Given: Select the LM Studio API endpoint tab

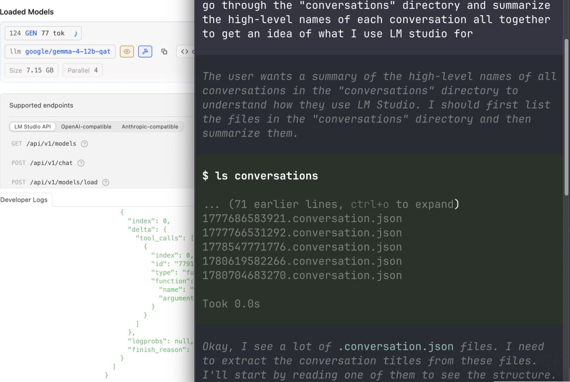Looking at the screenshot, I should [x=32, y=126].
